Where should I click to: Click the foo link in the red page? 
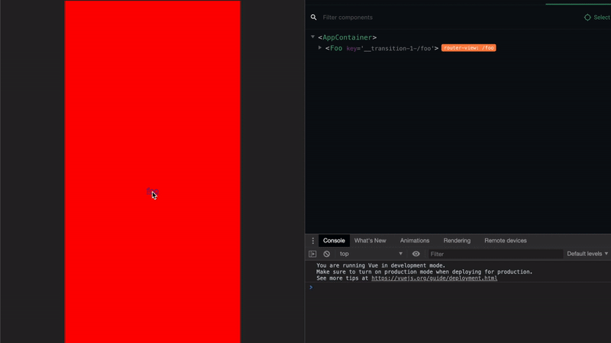click(x=151, y=191)
